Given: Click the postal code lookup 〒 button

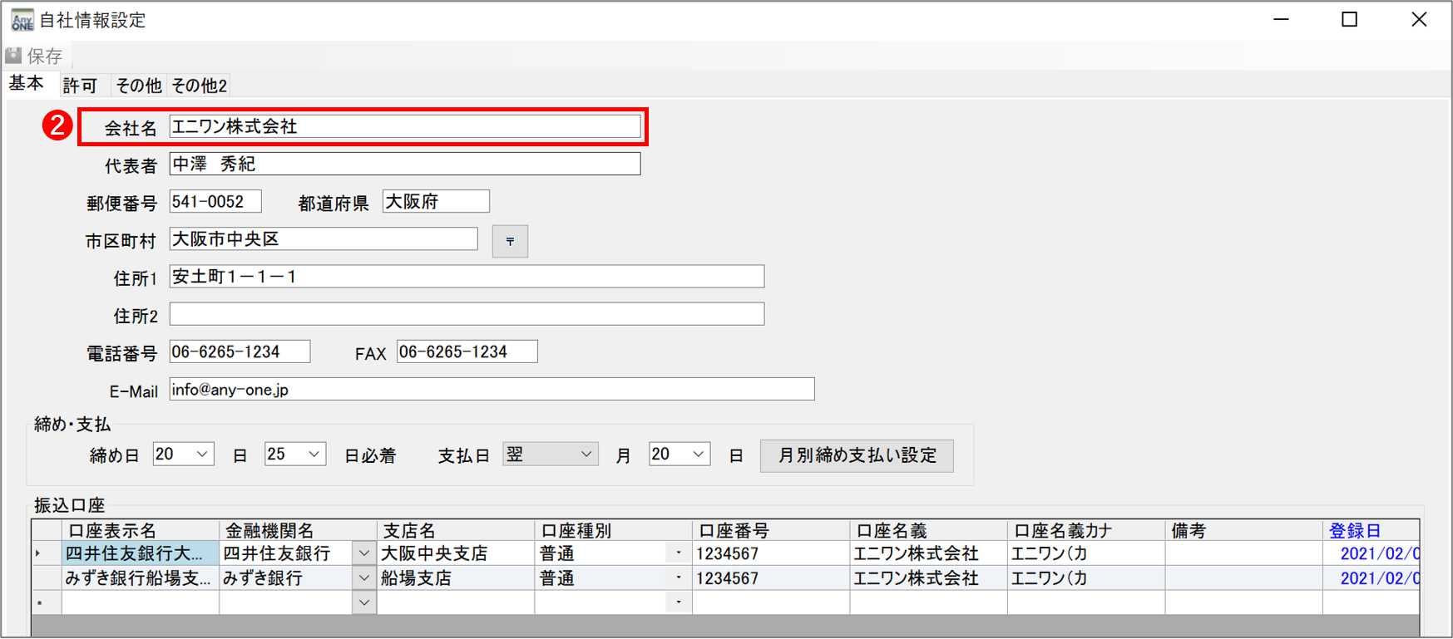Looking at the screenshot, I should pyautogui.click(x=510, y=241).
